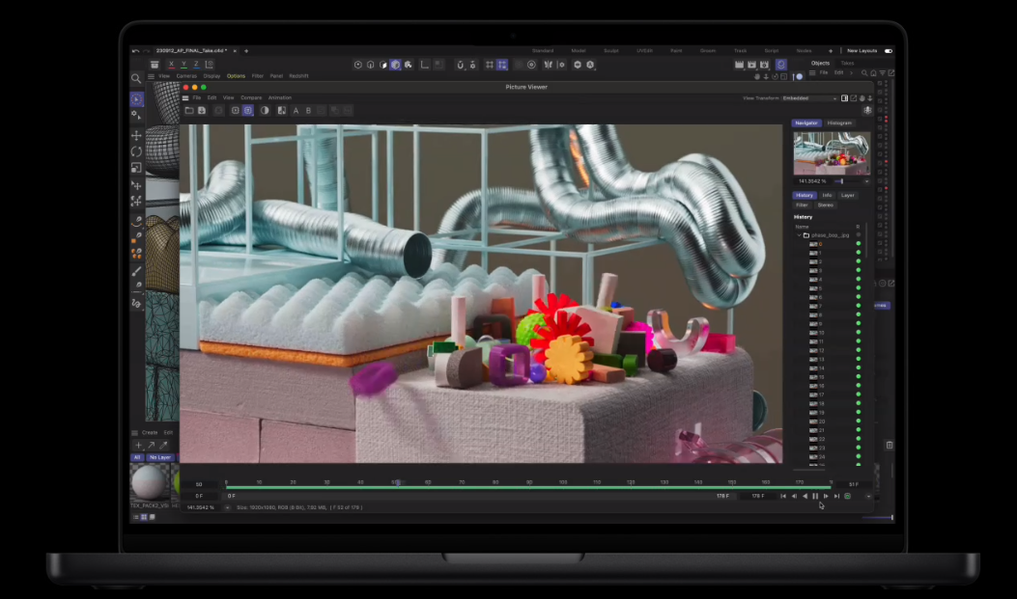Click the X axis lock icon

point(172,65)
